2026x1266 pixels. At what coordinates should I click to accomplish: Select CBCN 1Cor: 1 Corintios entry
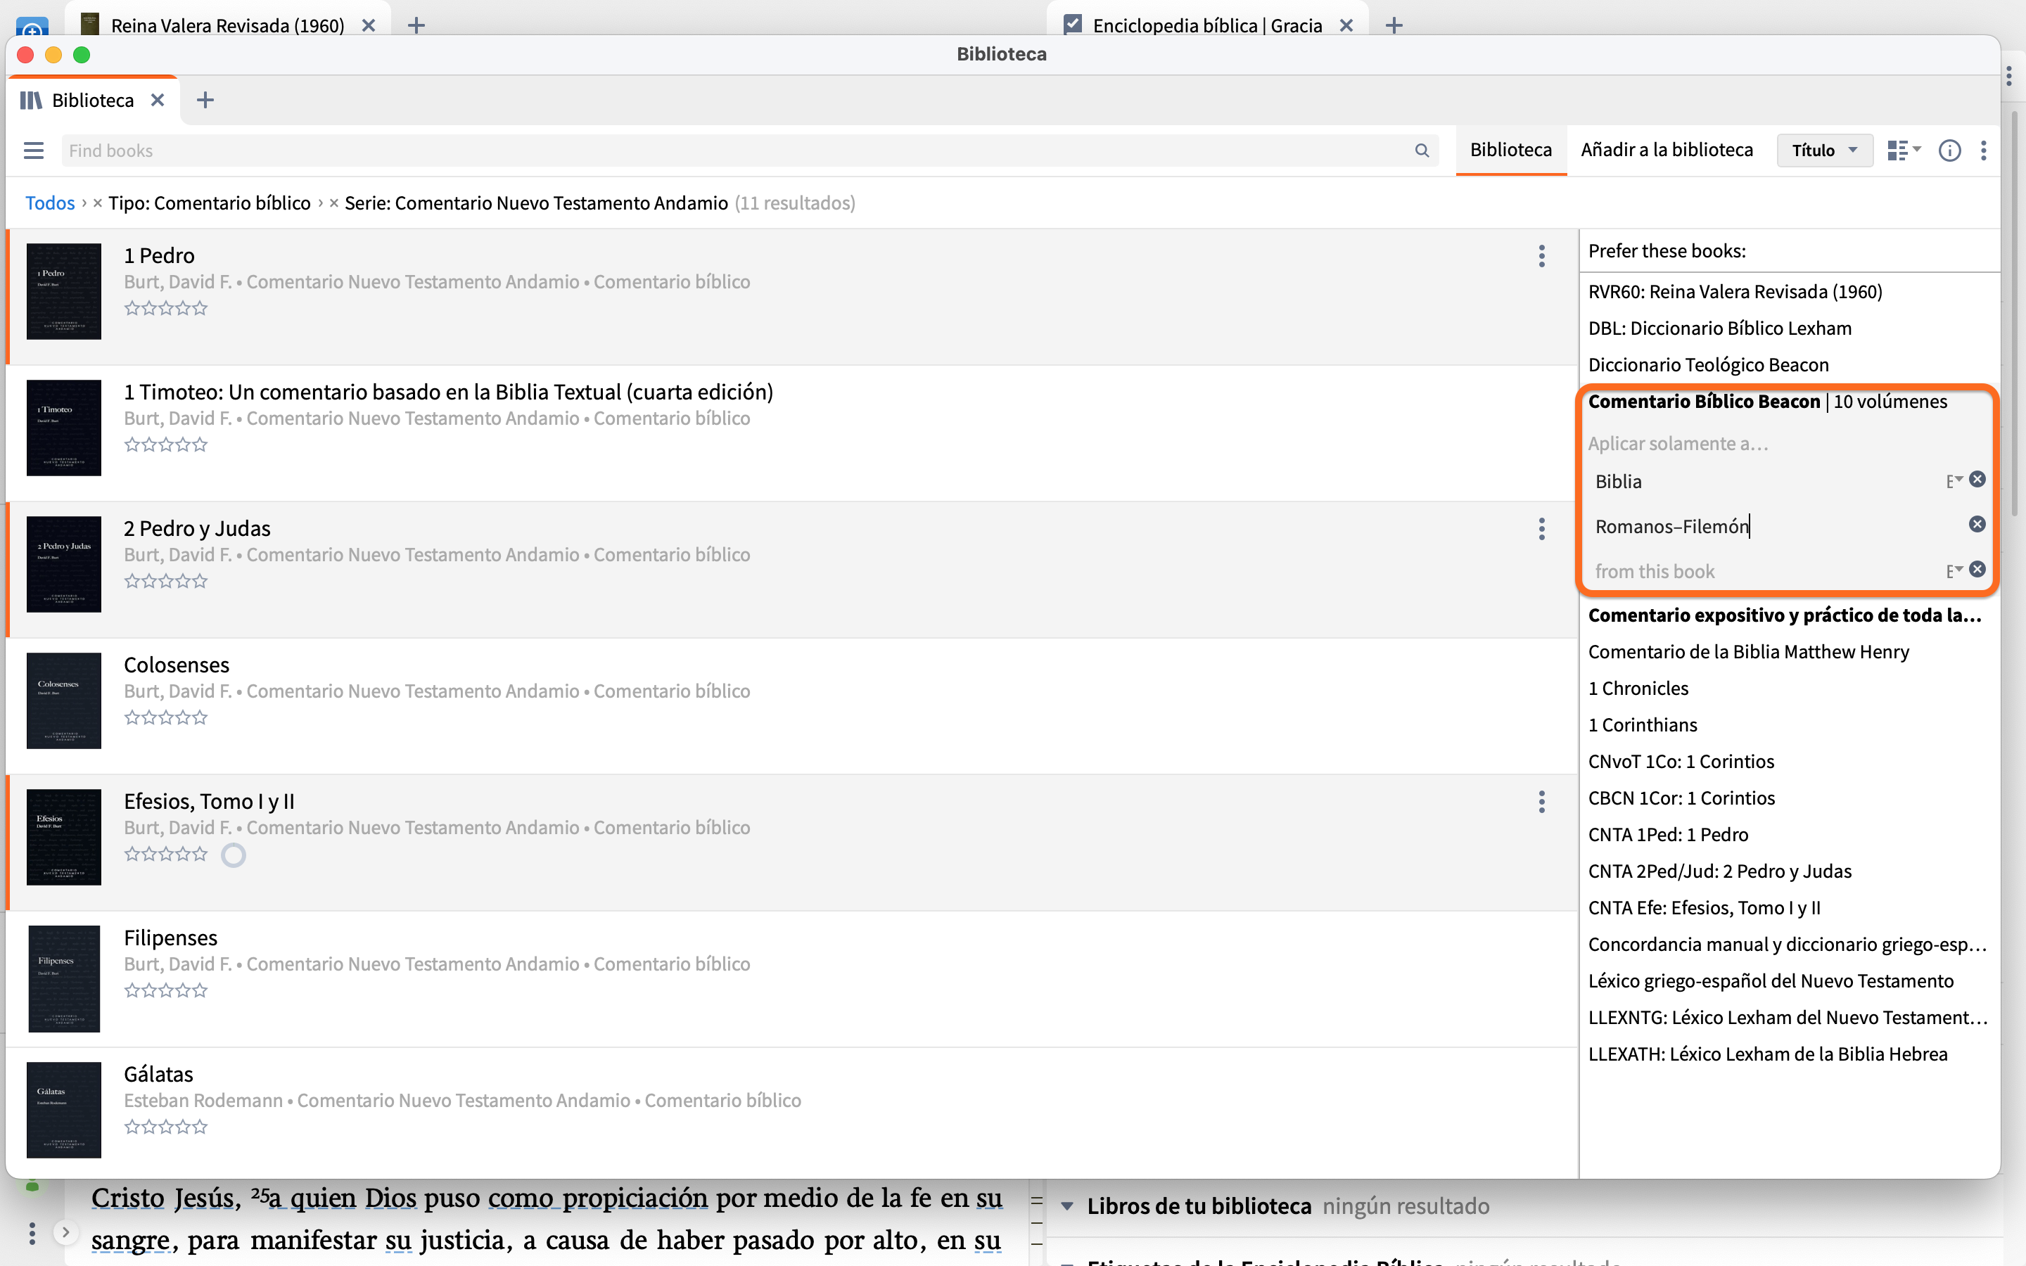click(x=1681, y=798)
